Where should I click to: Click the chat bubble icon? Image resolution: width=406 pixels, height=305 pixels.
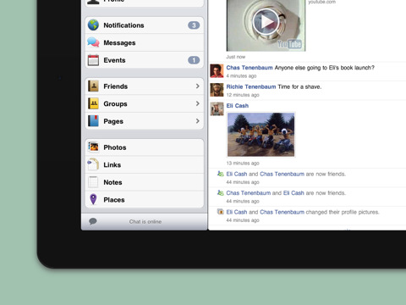(x=93, y=221)
